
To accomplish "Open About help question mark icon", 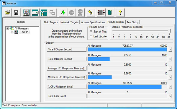I will [120, 12].
